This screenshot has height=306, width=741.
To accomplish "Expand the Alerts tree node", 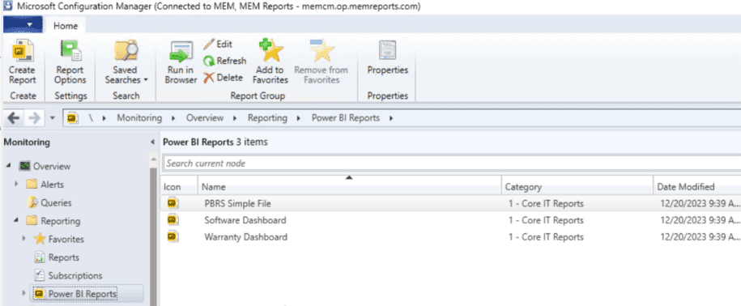I will tap(17, 185).
